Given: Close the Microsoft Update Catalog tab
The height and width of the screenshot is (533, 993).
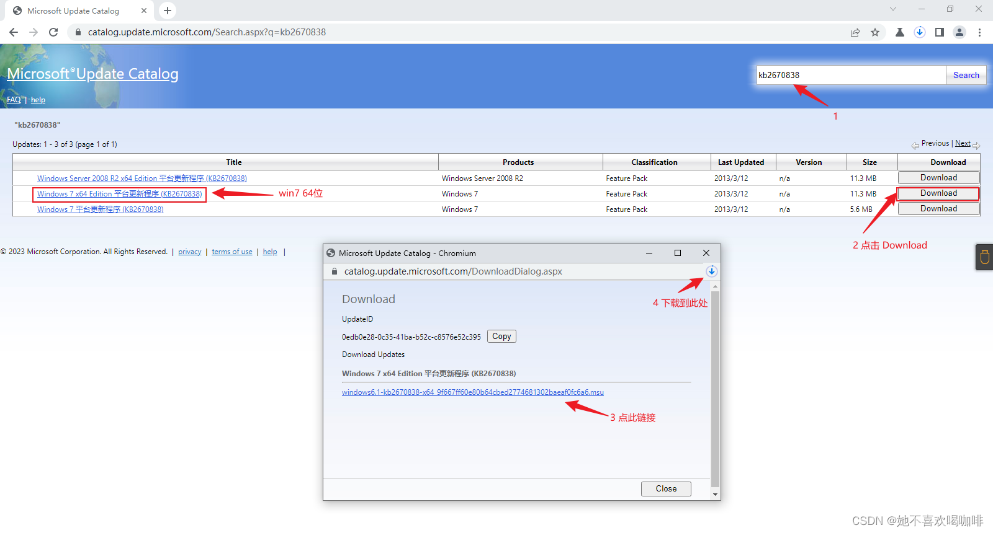Looking at the screenshot, I should pyautogui.click(x=144, y=11).
